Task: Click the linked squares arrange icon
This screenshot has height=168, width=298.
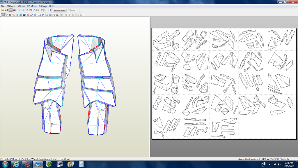Action: tap(43, 15)
